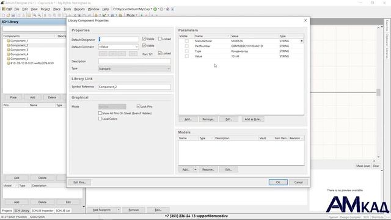The image size is (391, 220).
Task: Toggle the Lock Pins checkbox
Action: 139,106
